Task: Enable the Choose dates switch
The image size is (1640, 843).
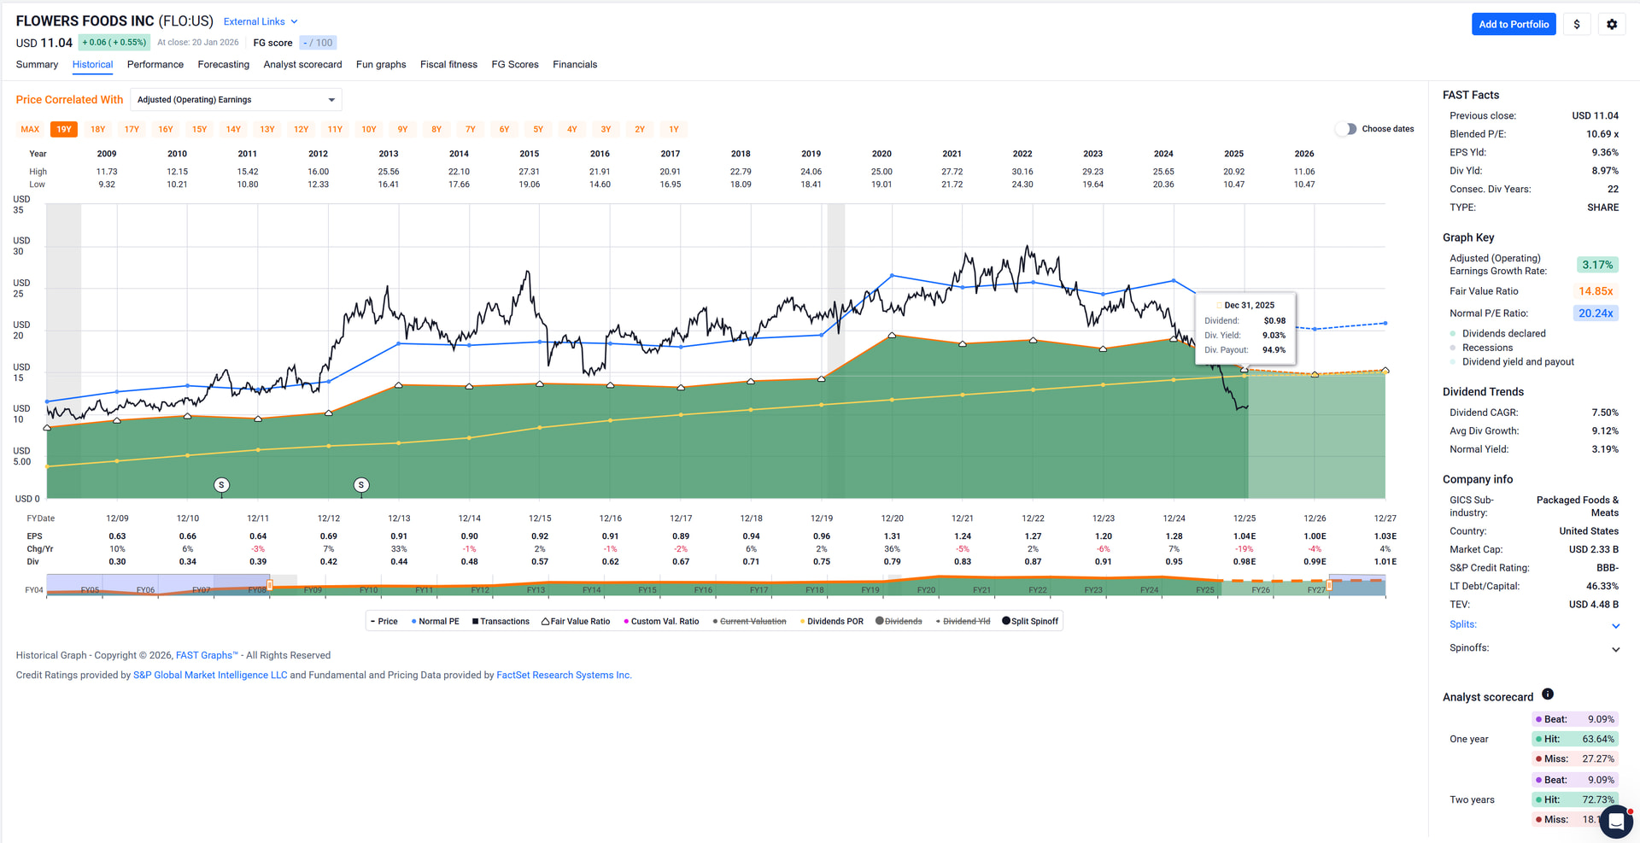Action: pos(1346,129)
